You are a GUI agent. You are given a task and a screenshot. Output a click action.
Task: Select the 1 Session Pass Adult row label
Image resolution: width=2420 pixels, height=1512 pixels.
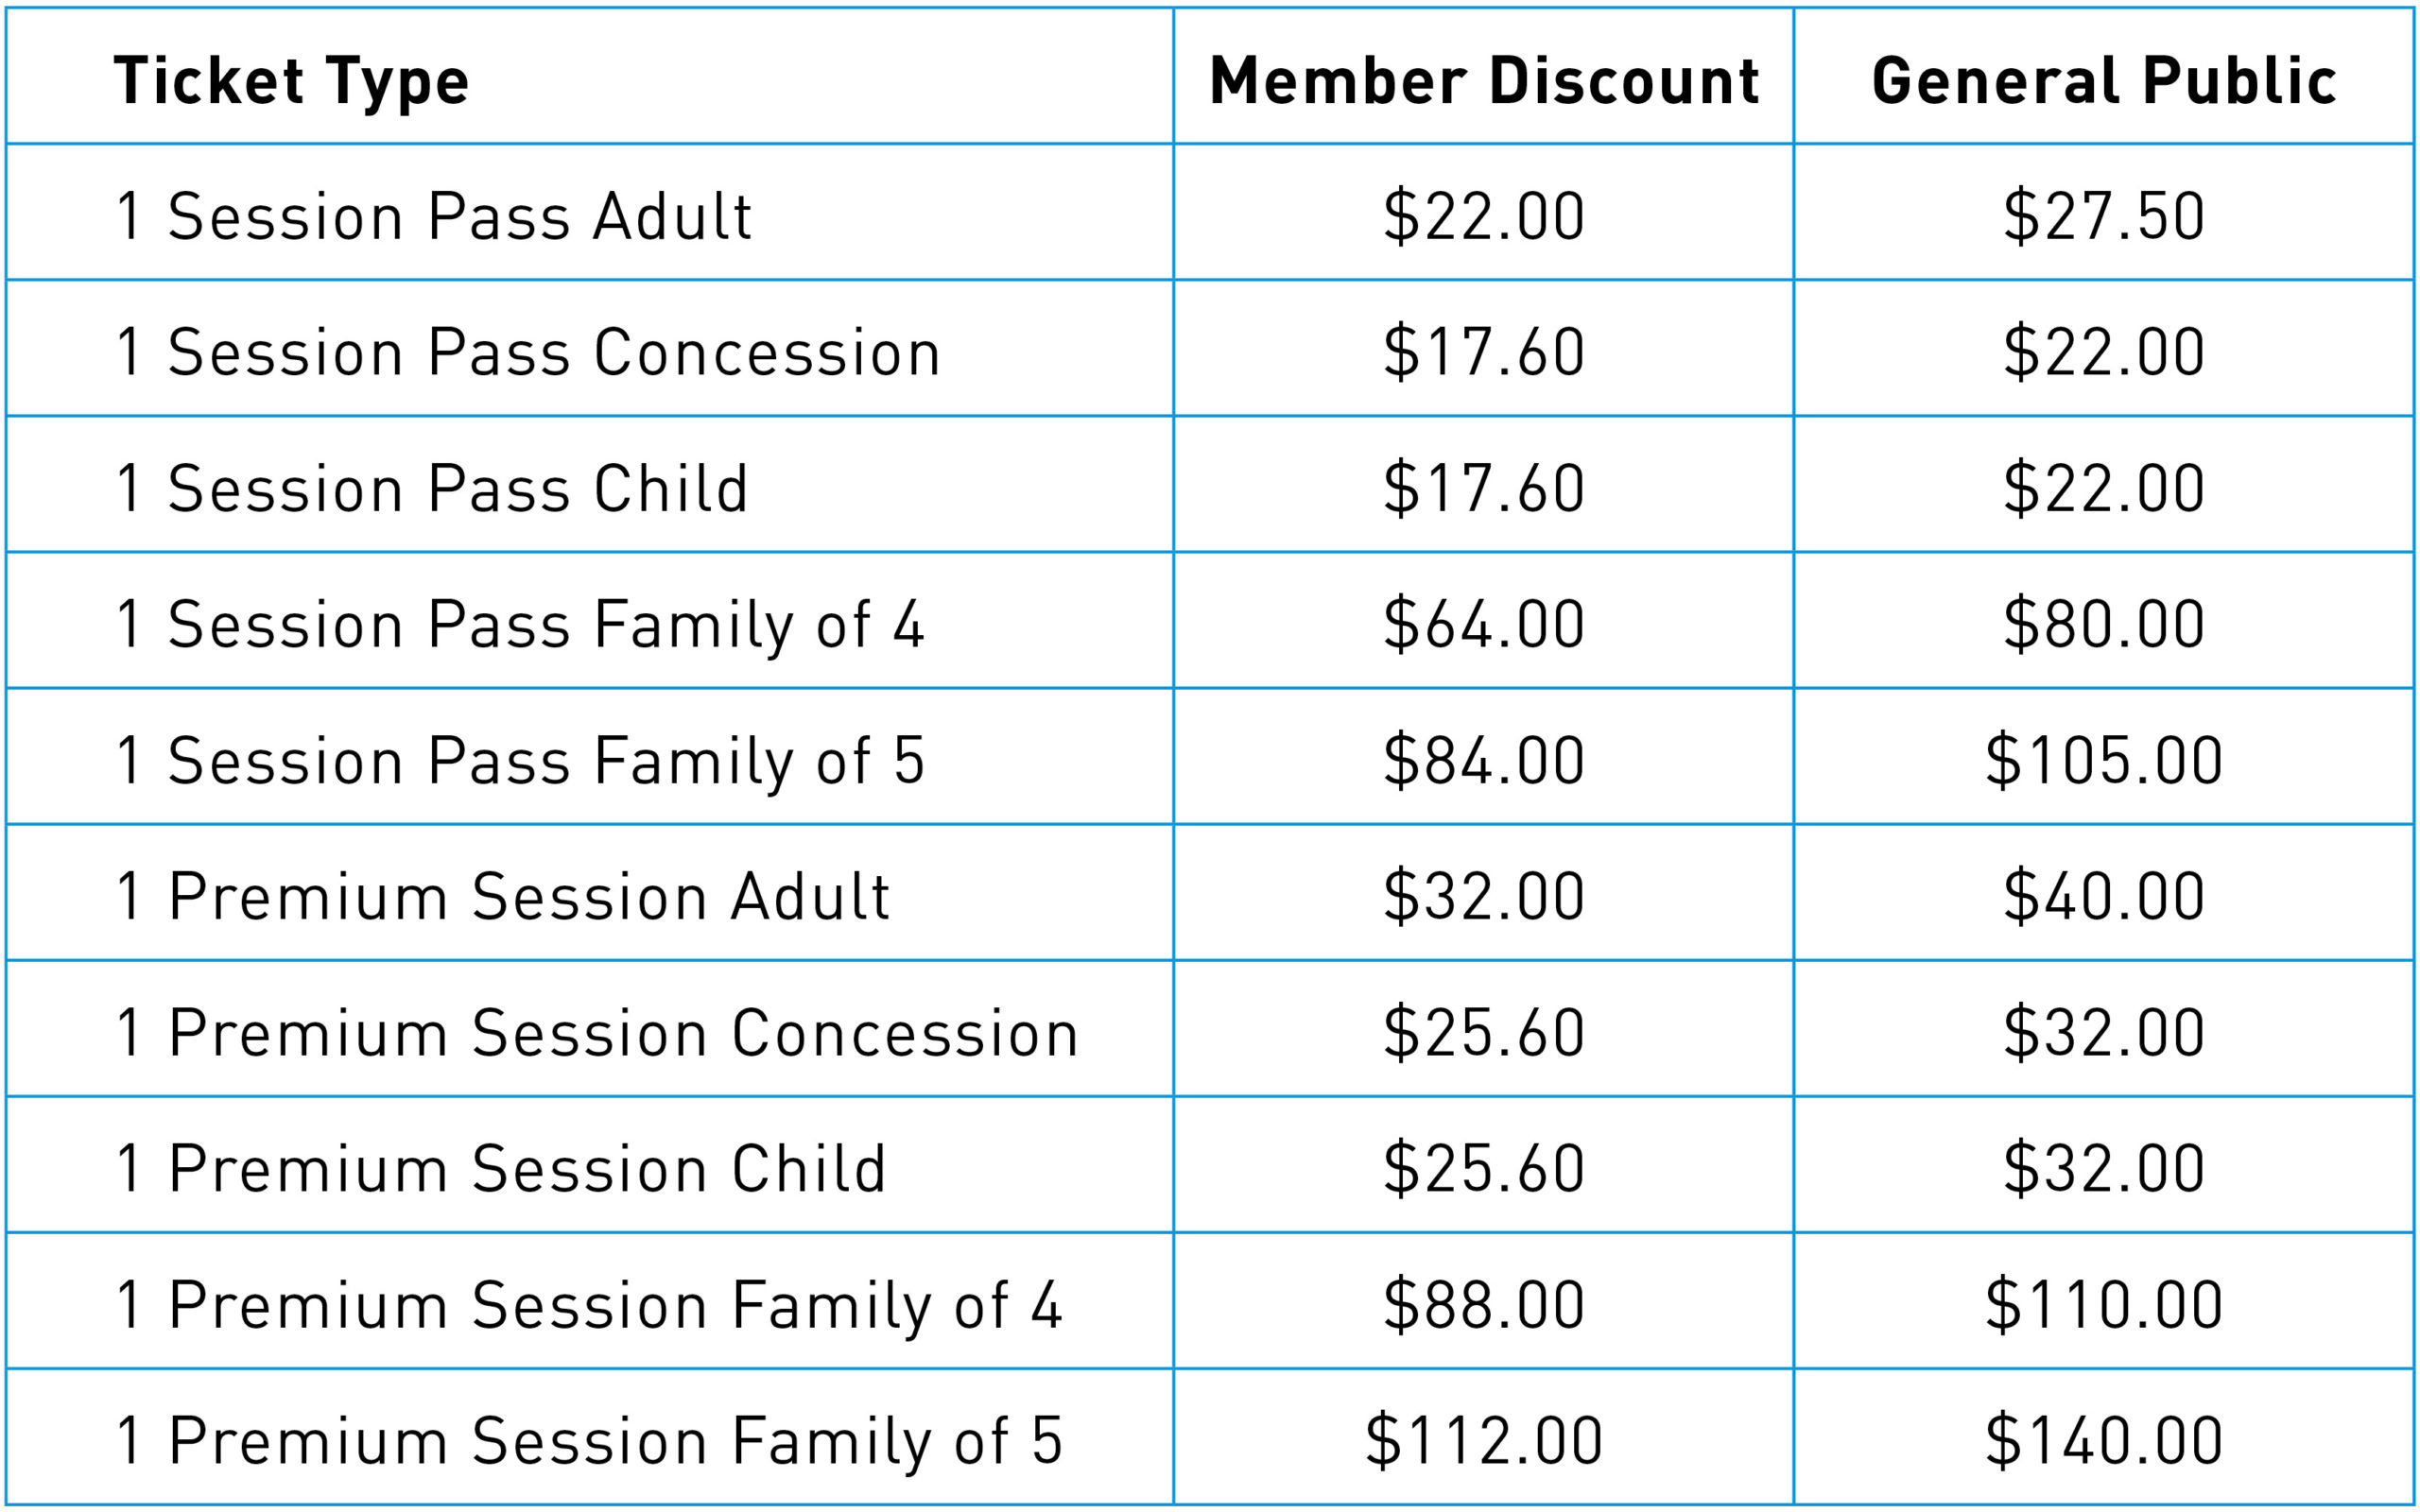click(x=433, y=215)
